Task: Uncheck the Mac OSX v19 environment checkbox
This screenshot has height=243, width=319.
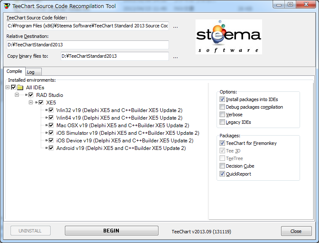Action: pyautogui.click(x=51, y=125)
